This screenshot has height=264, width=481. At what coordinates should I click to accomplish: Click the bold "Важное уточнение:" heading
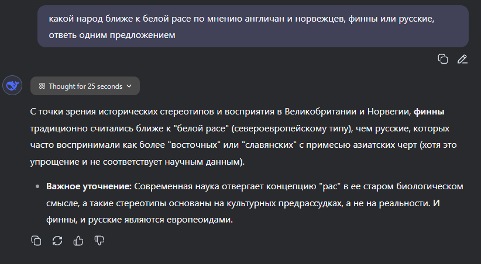[x=89, y=186]
